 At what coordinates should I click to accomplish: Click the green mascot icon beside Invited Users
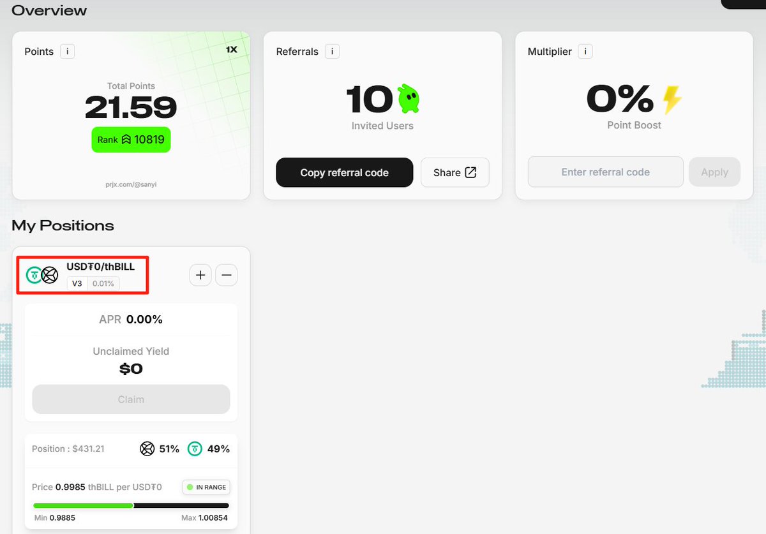click(409, 99)
